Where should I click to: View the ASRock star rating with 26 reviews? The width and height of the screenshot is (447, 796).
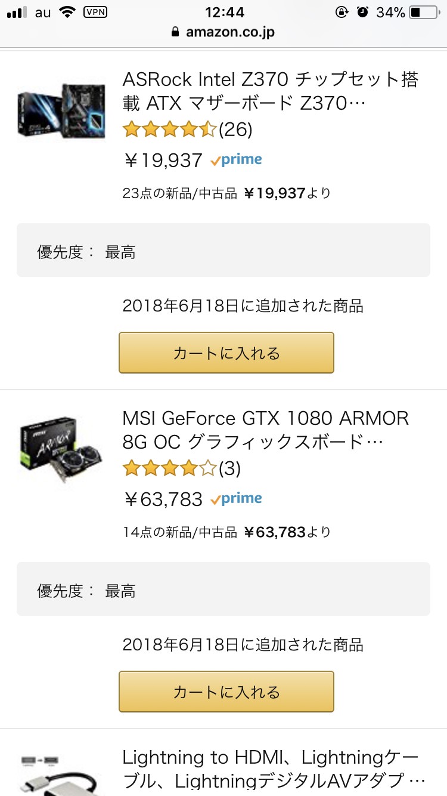pyautogui.click(x=187, y=129)
